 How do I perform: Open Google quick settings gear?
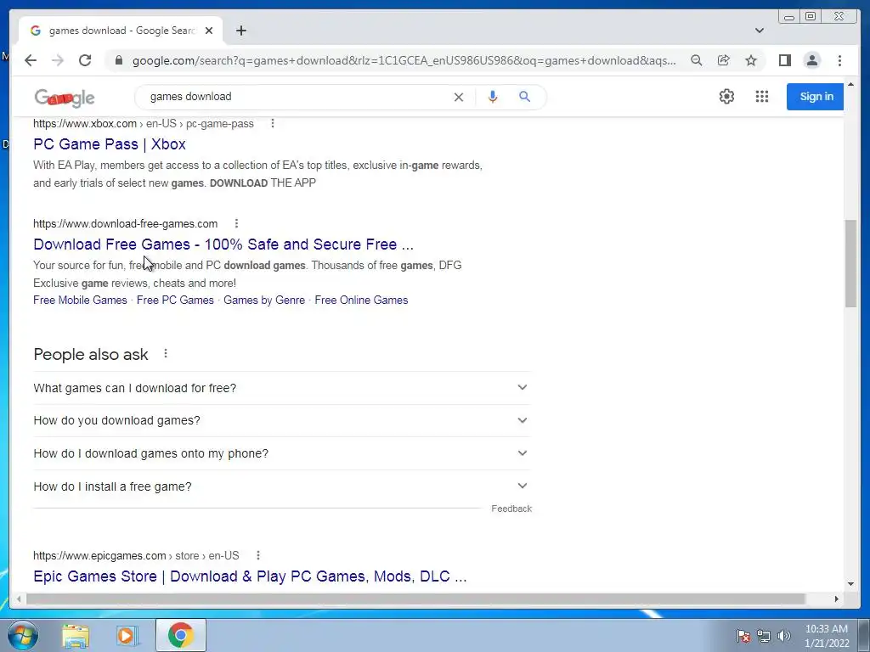point(726,97)
